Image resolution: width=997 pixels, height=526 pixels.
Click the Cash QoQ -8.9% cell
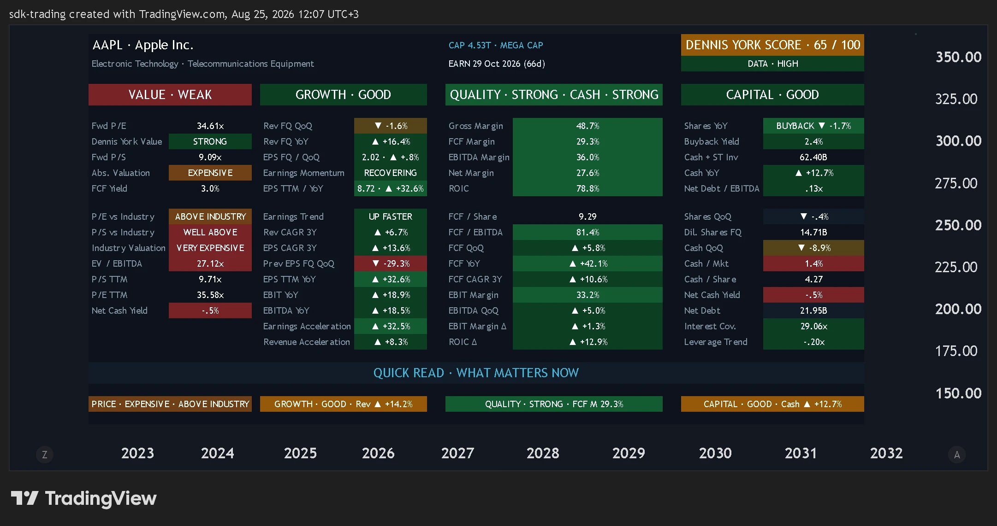pos(813,248)
